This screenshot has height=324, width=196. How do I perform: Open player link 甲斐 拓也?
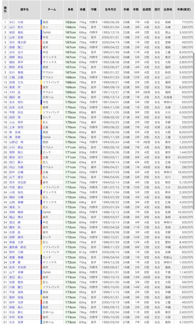pyautogui.click(x=16, y=112)
